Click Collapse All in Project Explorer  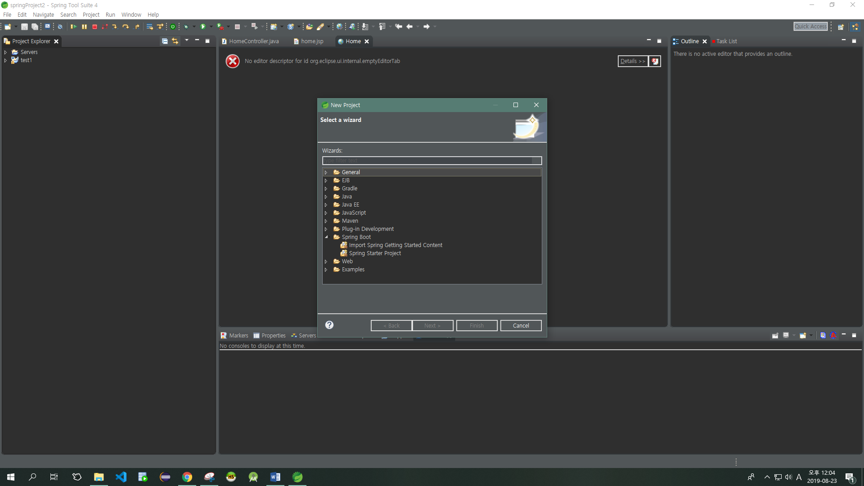coord(165,41)
